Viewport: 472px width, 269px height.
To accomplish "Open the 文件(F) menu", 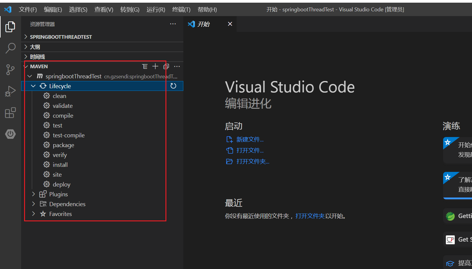I will 28,10.
